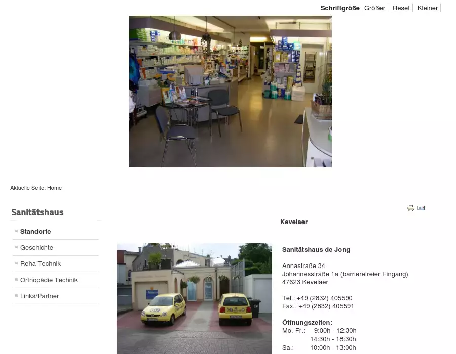456x354 pixels.
Task: Click the Kevelaer article heading
Action: [x=293, y=222]
